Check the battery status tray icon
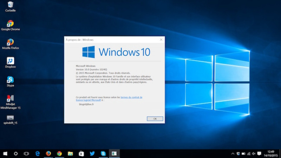 (243, 153)
